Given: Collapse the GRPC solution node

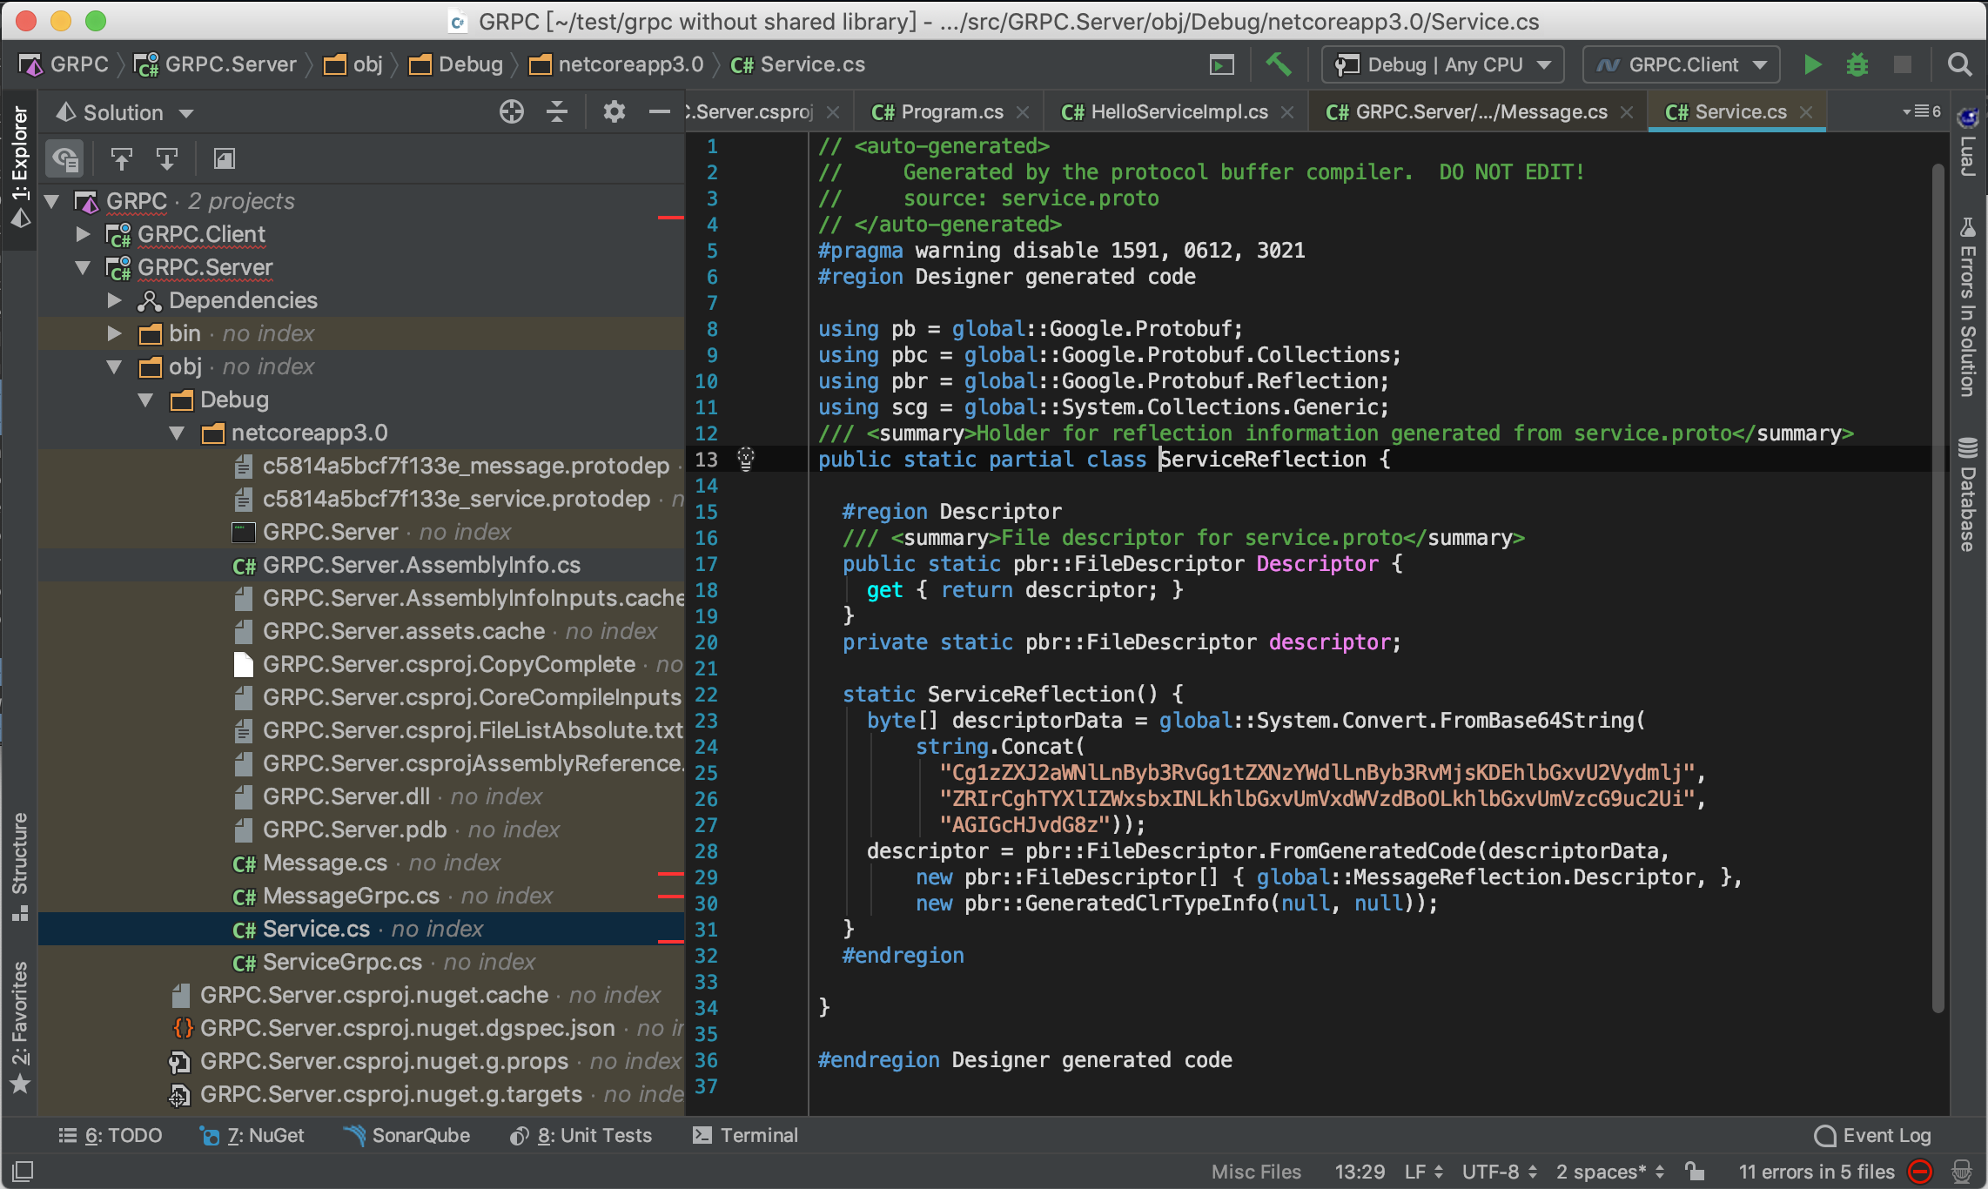Looking at the screenshot, I should 52,202.
